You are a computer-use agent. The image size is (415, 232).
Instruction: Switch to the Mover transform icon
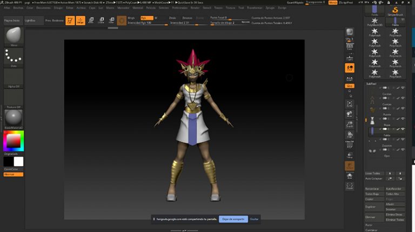91,21
